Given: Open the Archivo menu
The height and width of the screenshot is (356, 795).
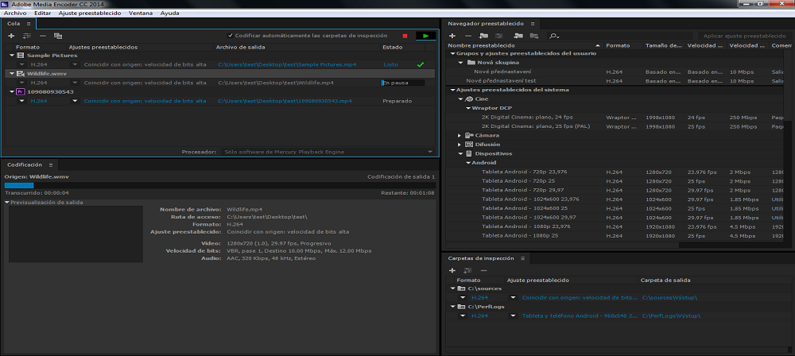Looking at the screenshot, I should [14, 14].
